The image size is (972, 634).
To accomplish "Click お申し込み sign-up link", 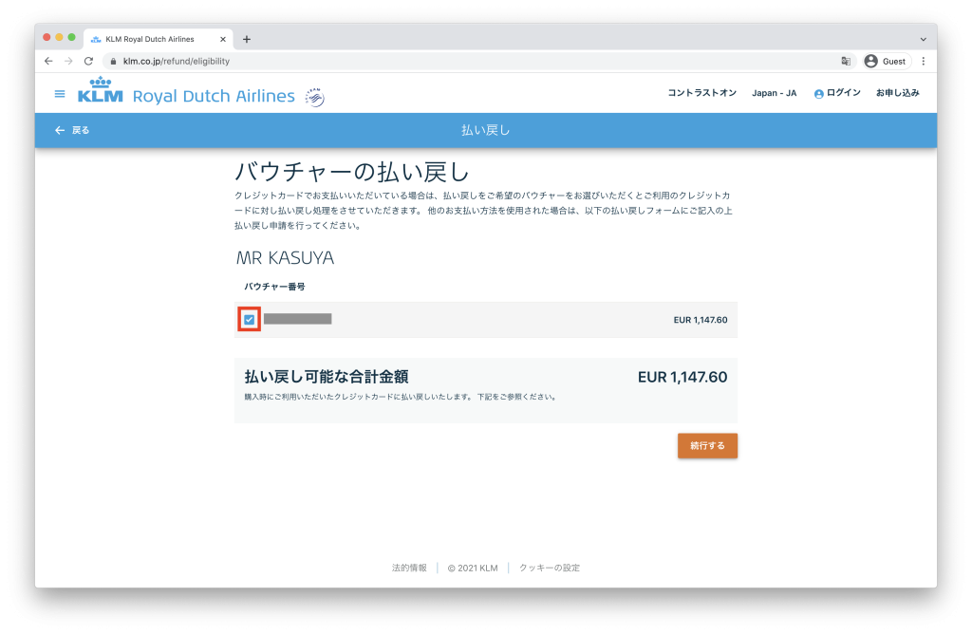I will [897, 93].
